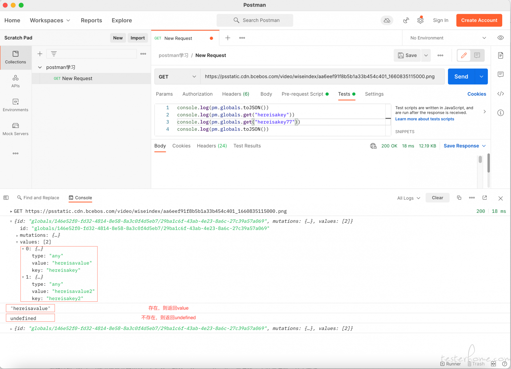Open Learn more about tests scripts link

(x=425, y=119)
